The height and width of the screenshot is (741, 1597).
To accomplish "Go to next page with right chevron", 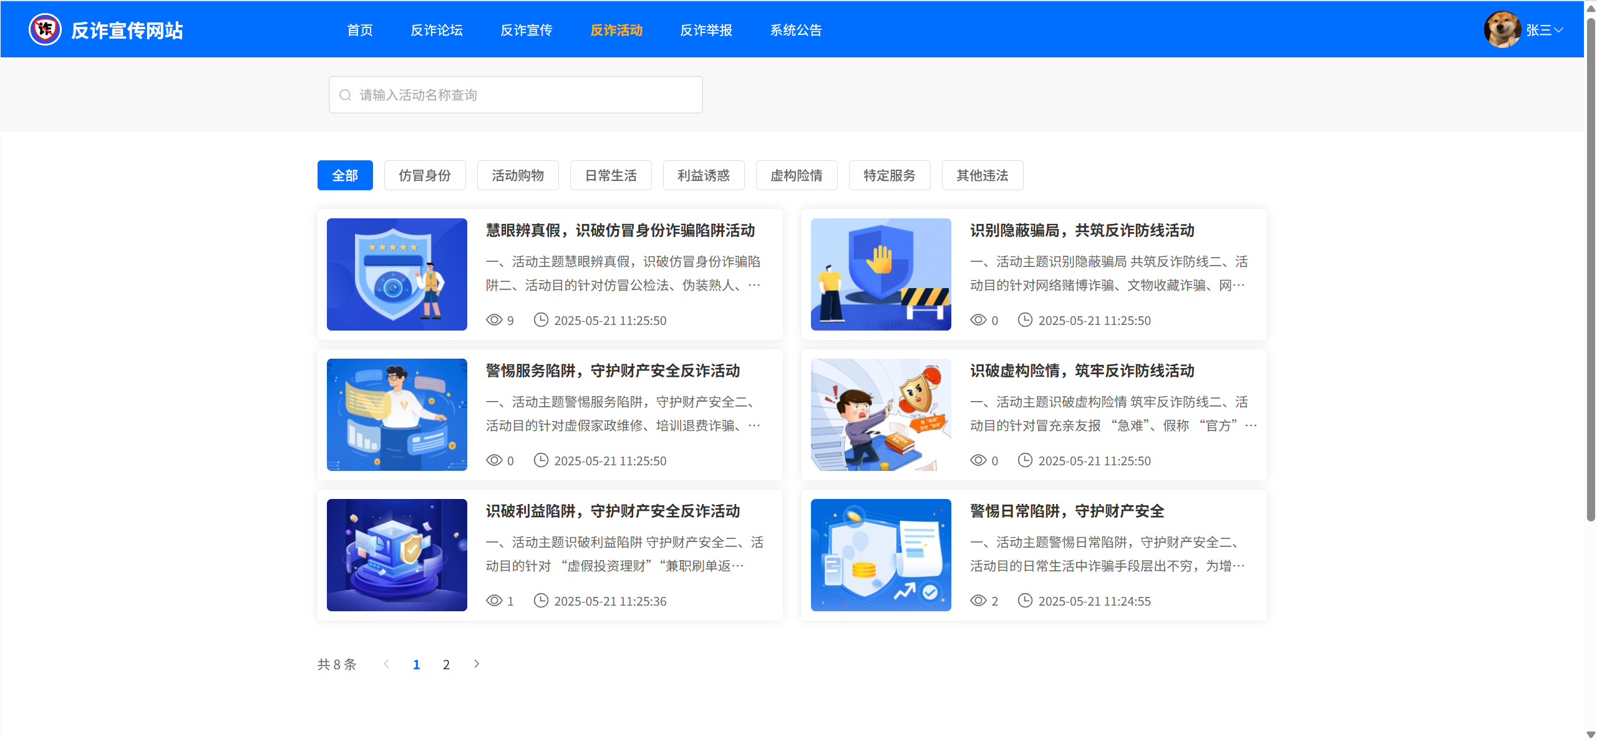I will [477, 664].
